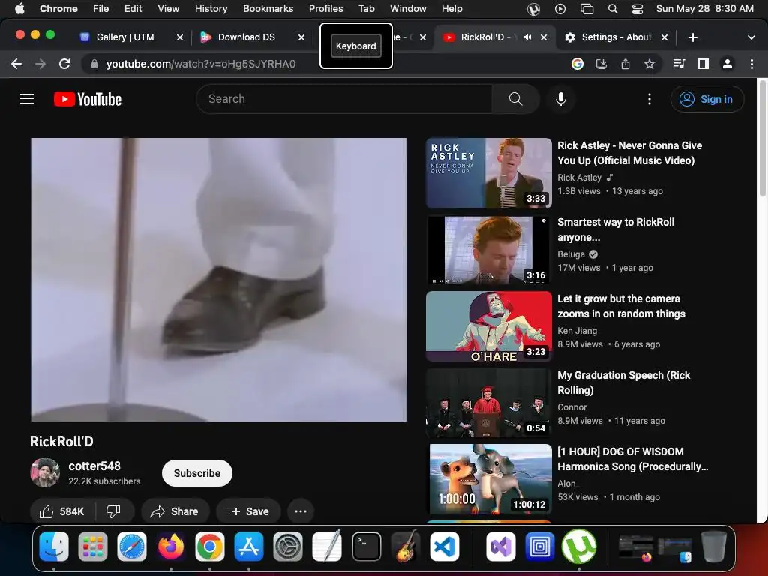Save the video to a playlist
Image resolution: width=768 pixels, height=576 pixels.
pos(247,511)
